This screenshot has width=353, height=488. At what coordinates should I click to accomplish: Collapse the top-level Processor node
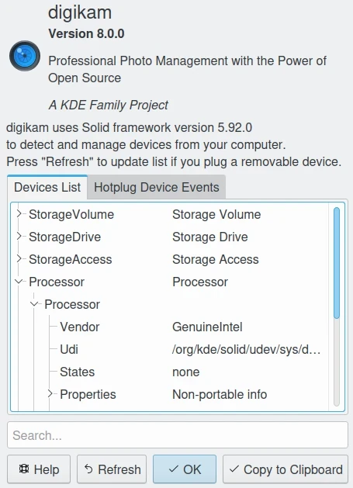tap(19, 282)
